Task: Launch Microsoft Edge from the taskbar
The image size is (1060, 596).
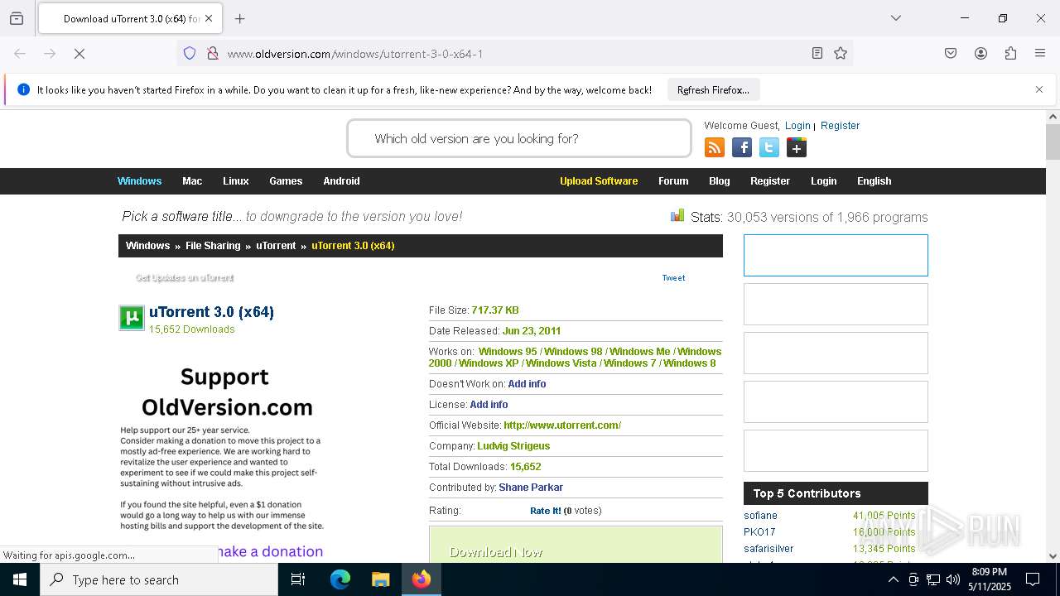Action: point(340,579)
